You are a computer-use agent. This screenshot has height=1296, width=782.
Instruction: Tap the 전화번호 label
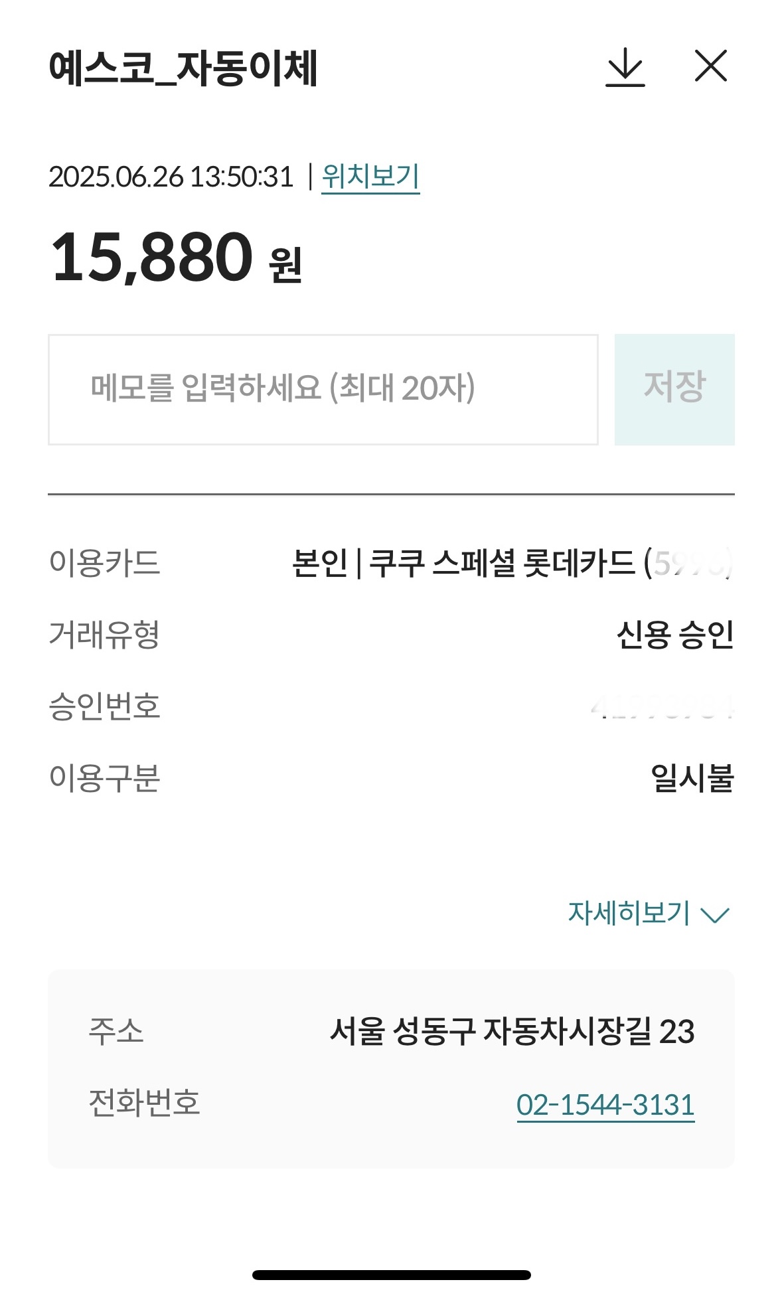click(144, 1103)
